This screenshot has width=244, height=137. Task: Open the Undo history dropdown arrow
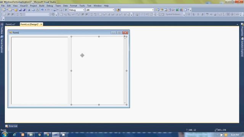45,10
